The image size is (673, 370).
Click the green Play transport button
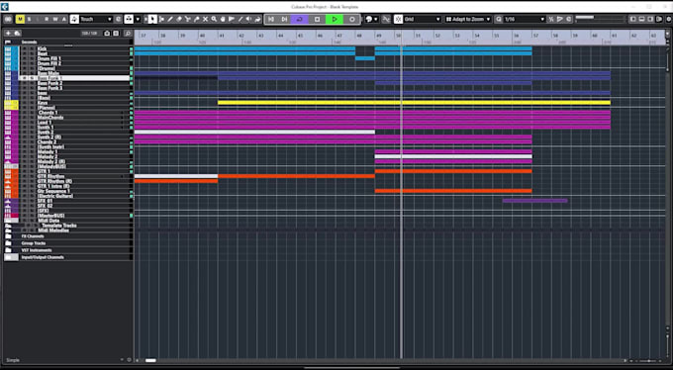point(335,20)
